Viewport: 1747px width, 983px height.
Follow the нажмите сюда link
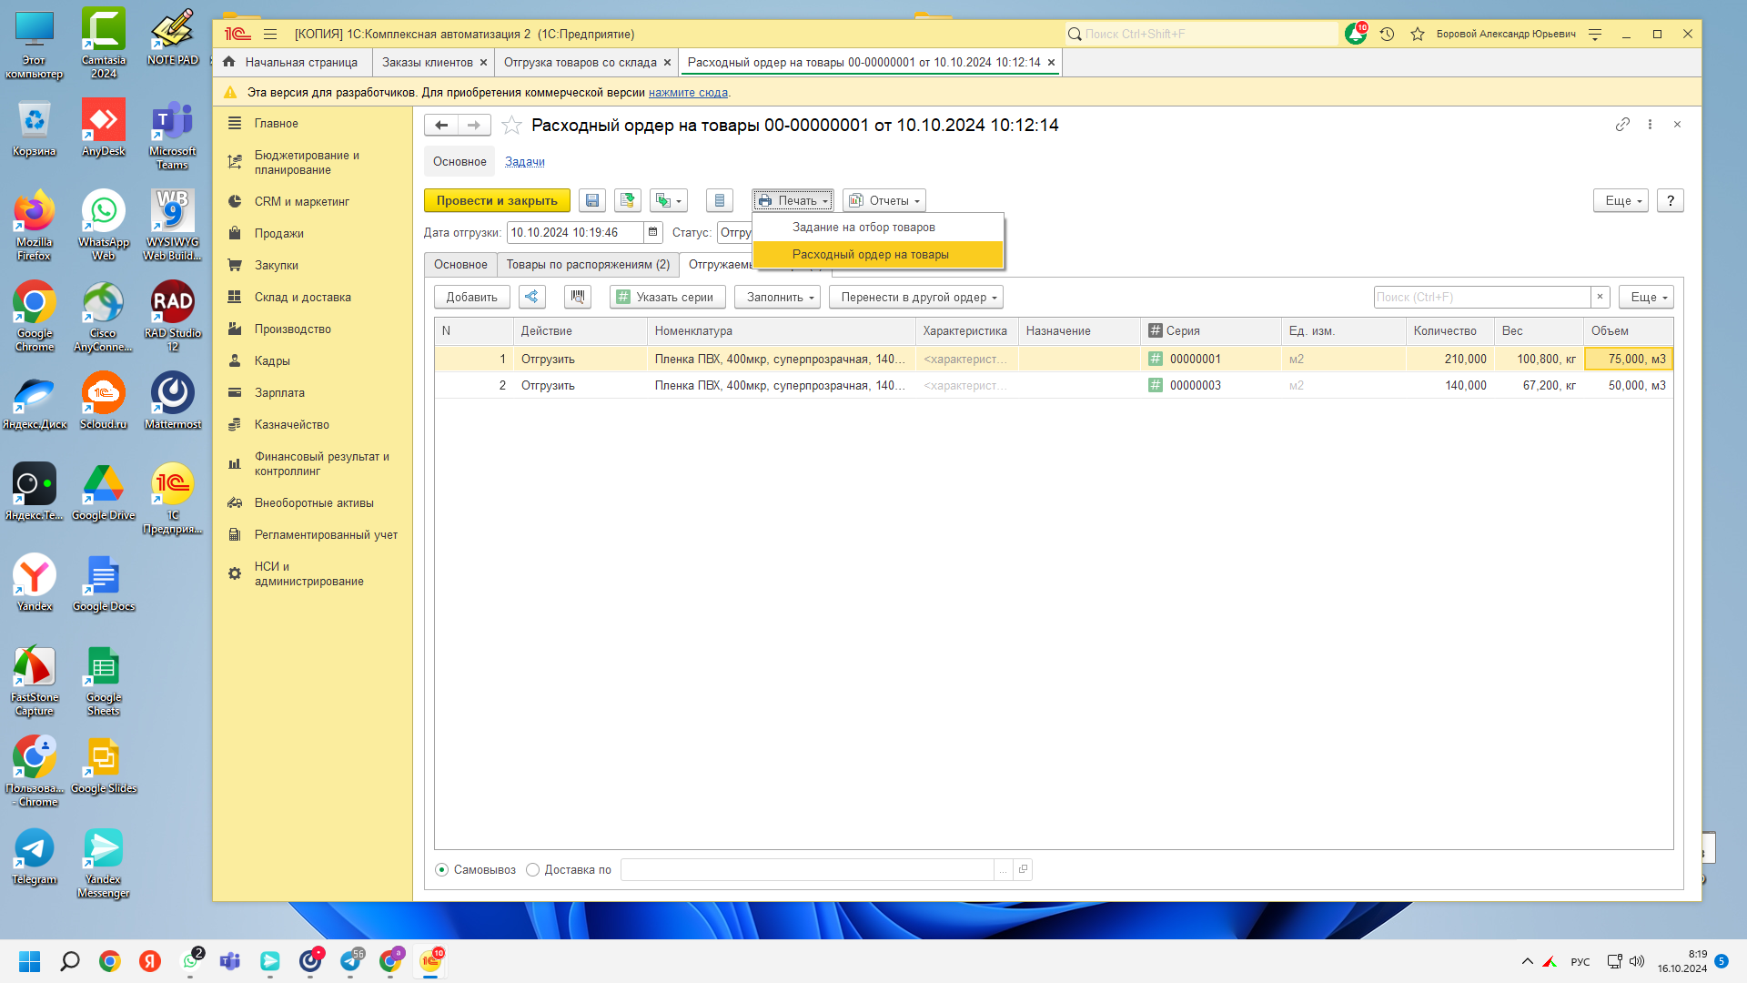(x=688, y=92)
